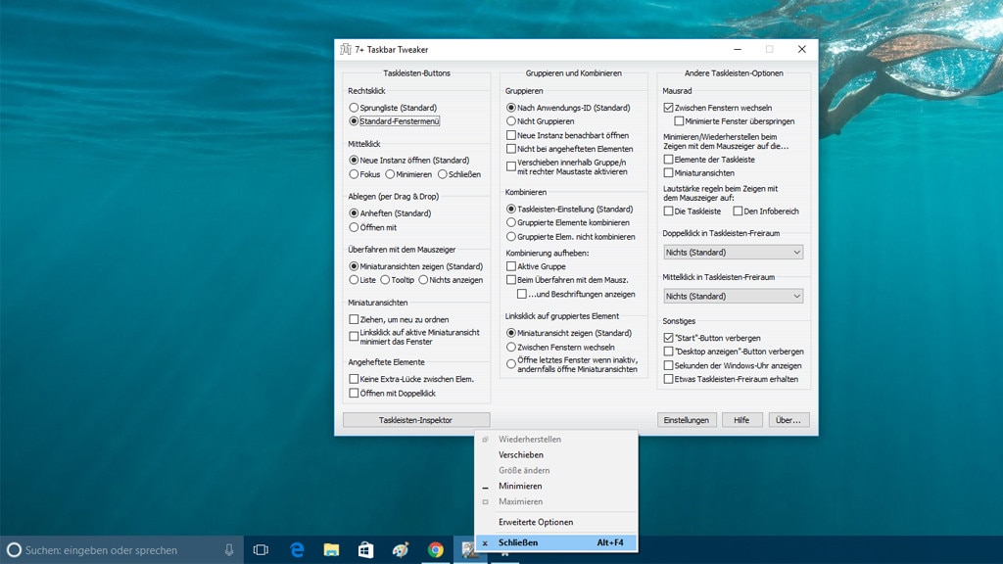Viewport: 1003px width, 564px height.
Task: Click the microphone icon in search box
Action: click(x=229, y=550)
